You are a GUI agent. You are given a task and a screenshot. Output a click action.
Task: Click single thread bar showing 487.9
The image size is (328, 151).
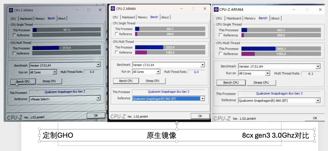pyautogui.click(x=67, y=30)
